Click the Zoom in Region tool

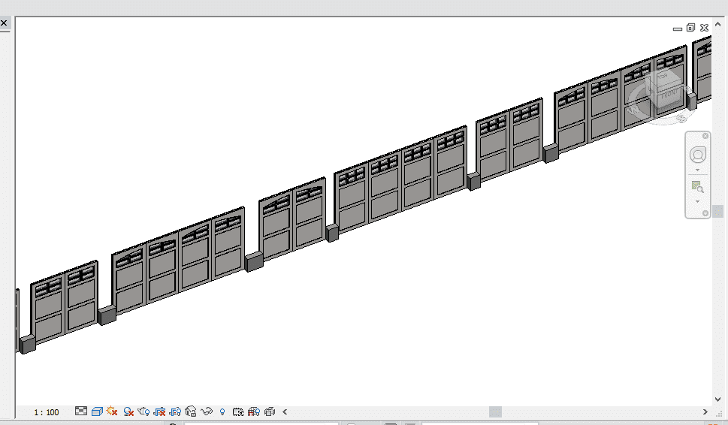(x=697, y=187)
